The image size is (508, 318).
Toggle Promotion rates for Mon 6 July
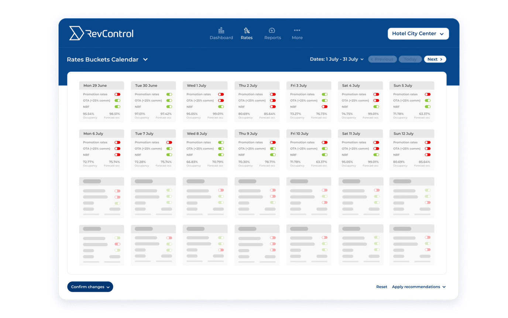pyautogui.click(x=117, y=143)
